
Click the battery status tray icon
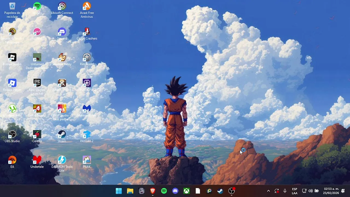317,191
